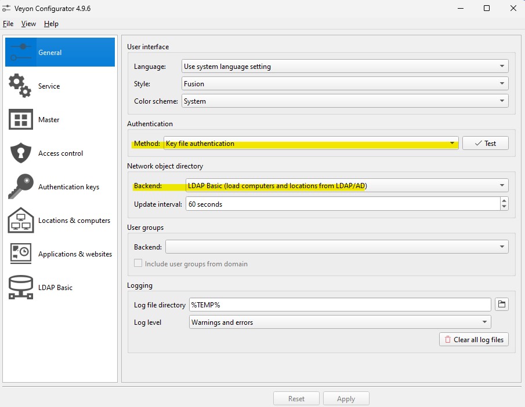Go to Access control page label
Viewport: 525px width, 407px height.
pos(60,153)
